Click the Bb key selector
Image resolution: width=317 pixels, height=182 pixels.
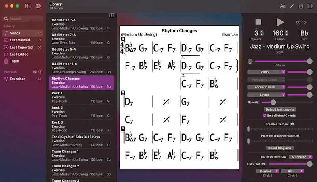pyautogui.click(x=304, y=33)
